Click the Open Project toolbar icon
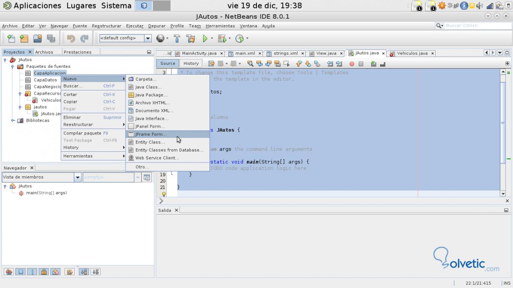The height and width of the screenshot is (288, 513). pos(38,38)
